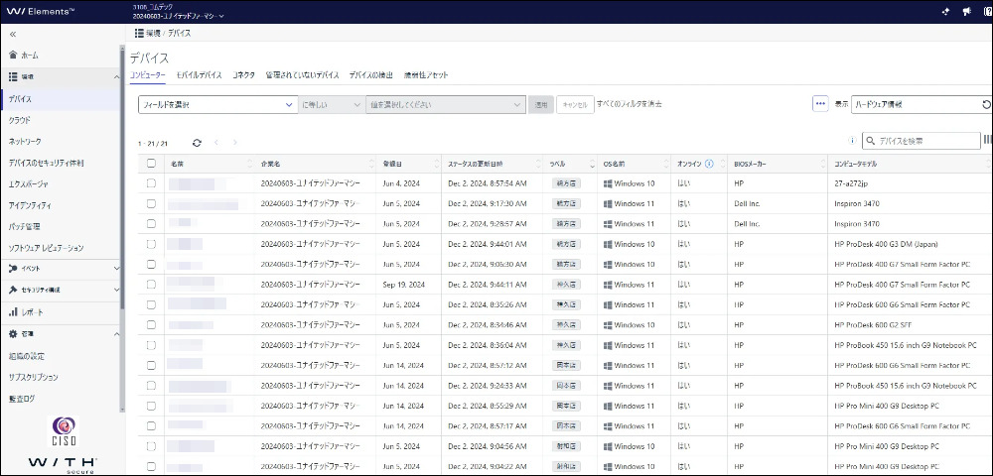Tick the select-all checkbox in the table header
Screen dimensions: 993x476
(151, 163)
